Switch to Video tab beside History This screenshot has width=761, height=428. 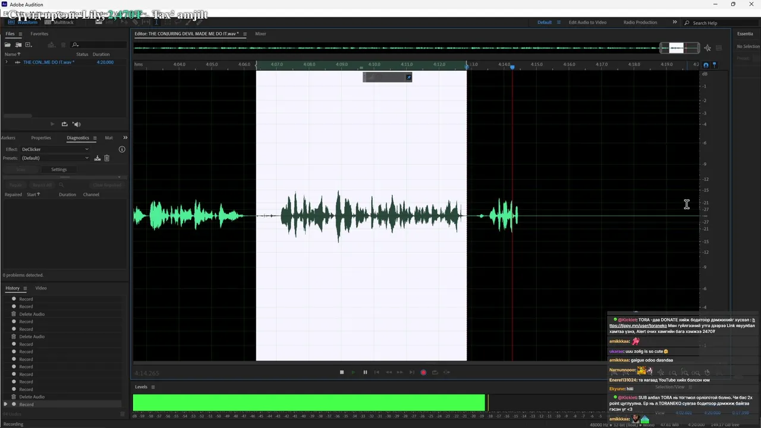pos(41,288)
